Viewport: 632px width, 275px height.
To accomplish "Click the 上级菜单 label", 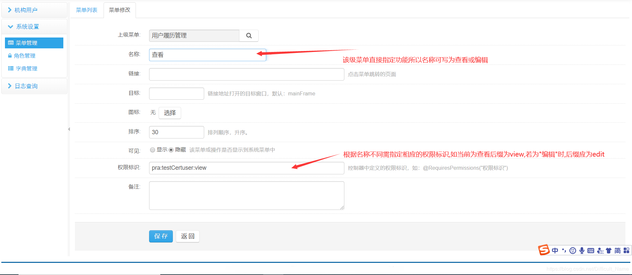I will (129, 35).
